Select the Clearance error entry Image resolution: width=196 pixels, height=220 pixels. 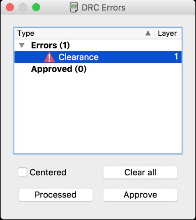(98, 57)
